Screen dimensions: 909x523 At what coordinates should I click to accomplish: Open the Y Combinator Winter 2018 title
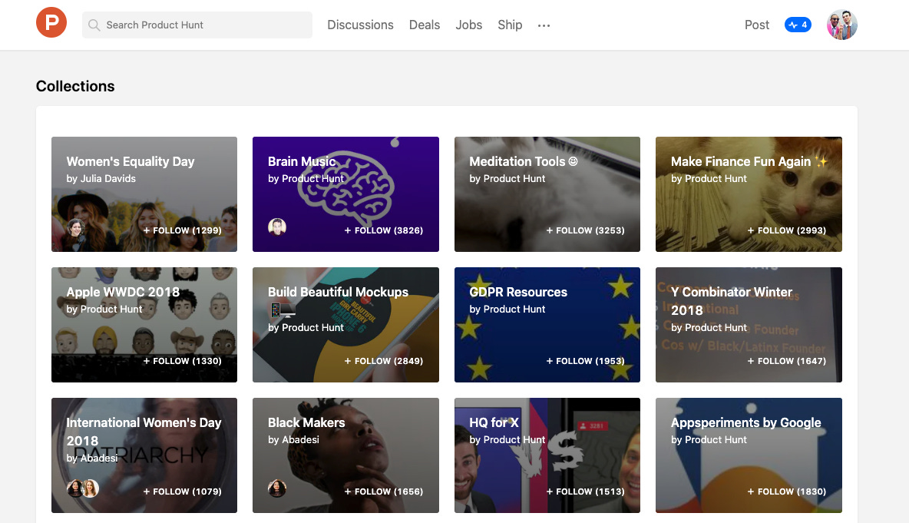tap(732, 301)
